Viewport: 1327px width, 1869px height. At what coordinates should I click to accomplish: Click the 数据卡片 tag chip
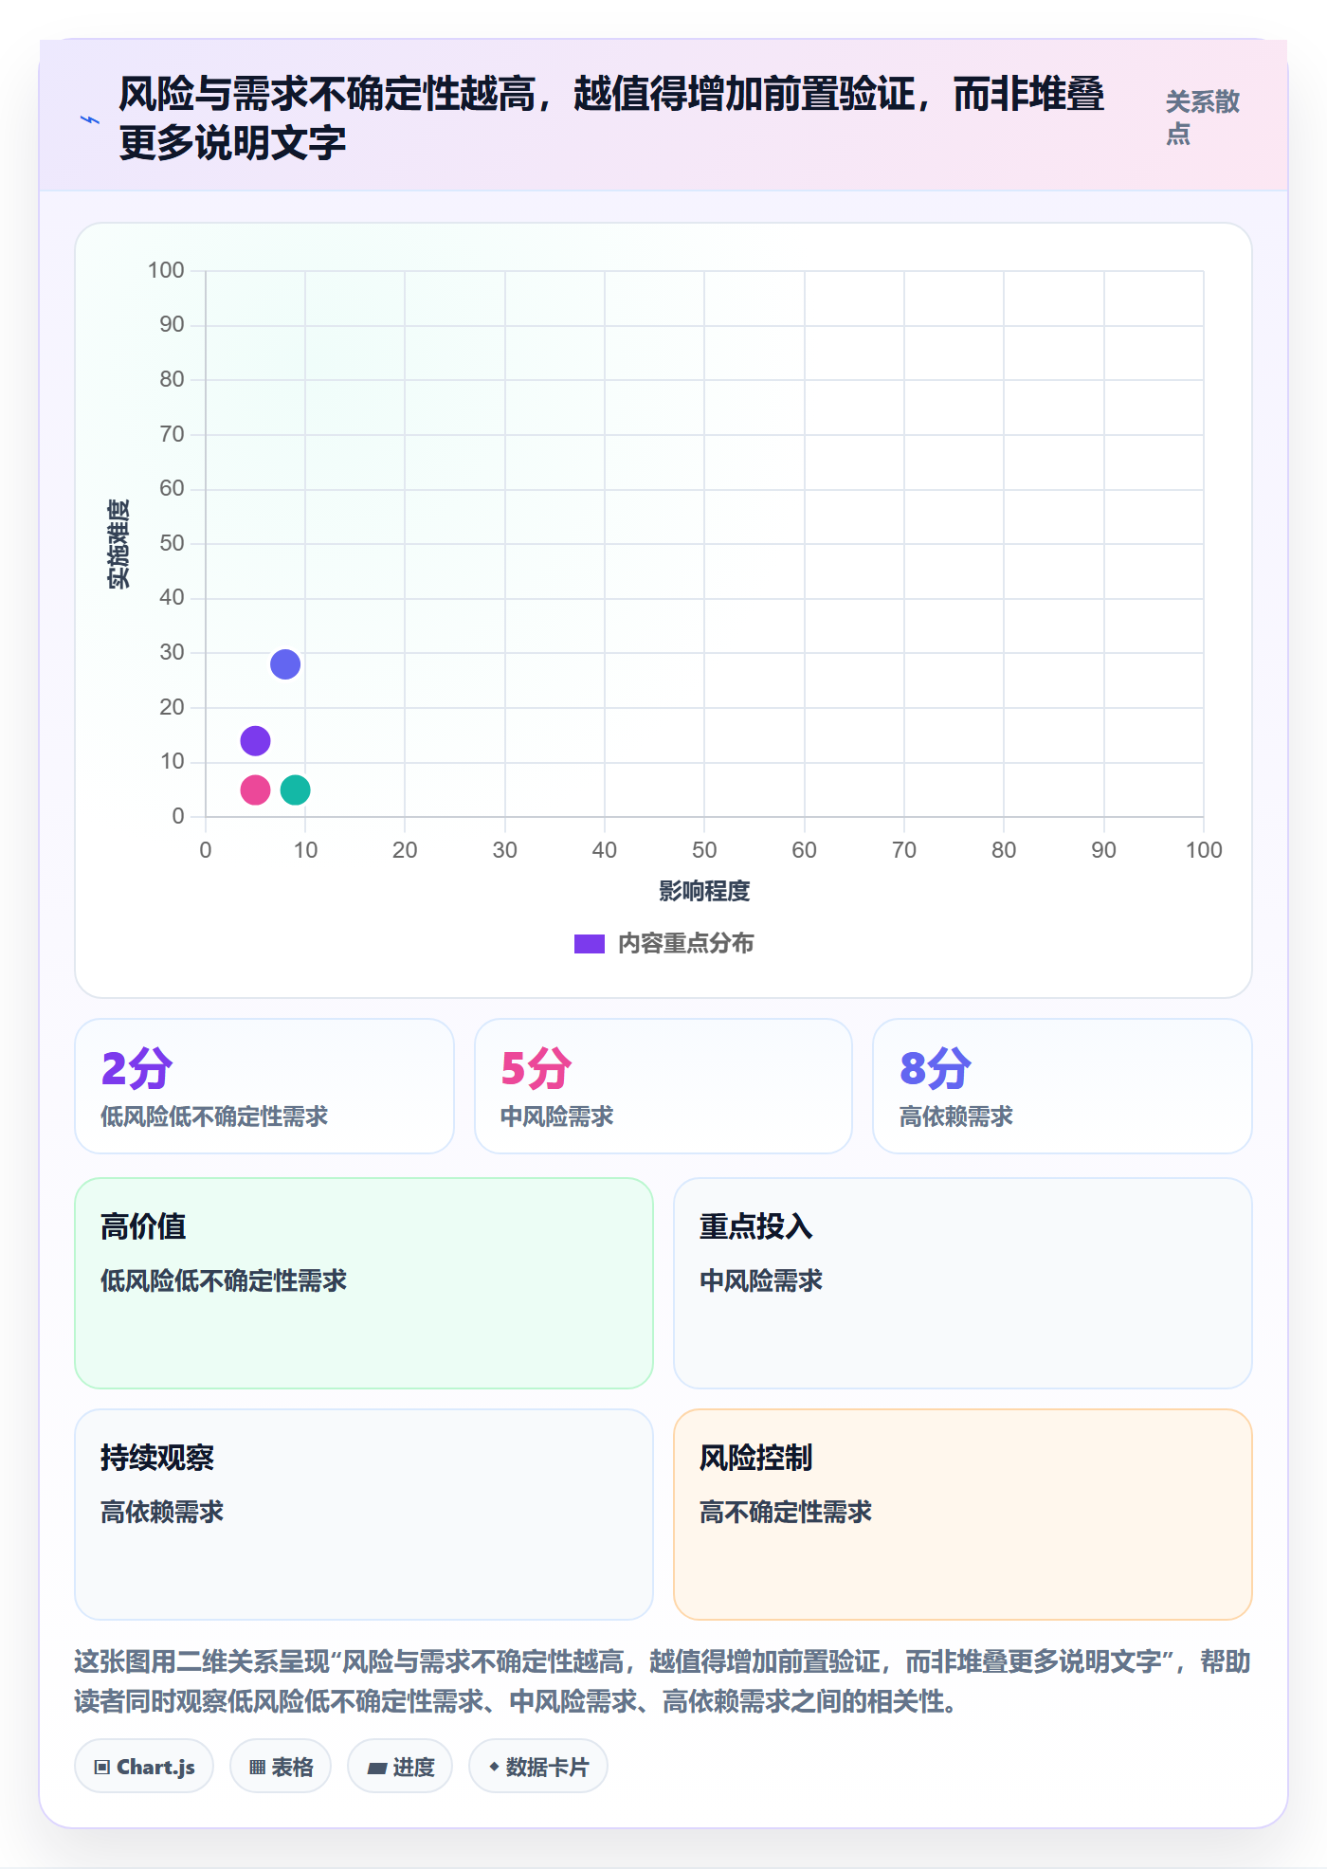point(538,1767)
